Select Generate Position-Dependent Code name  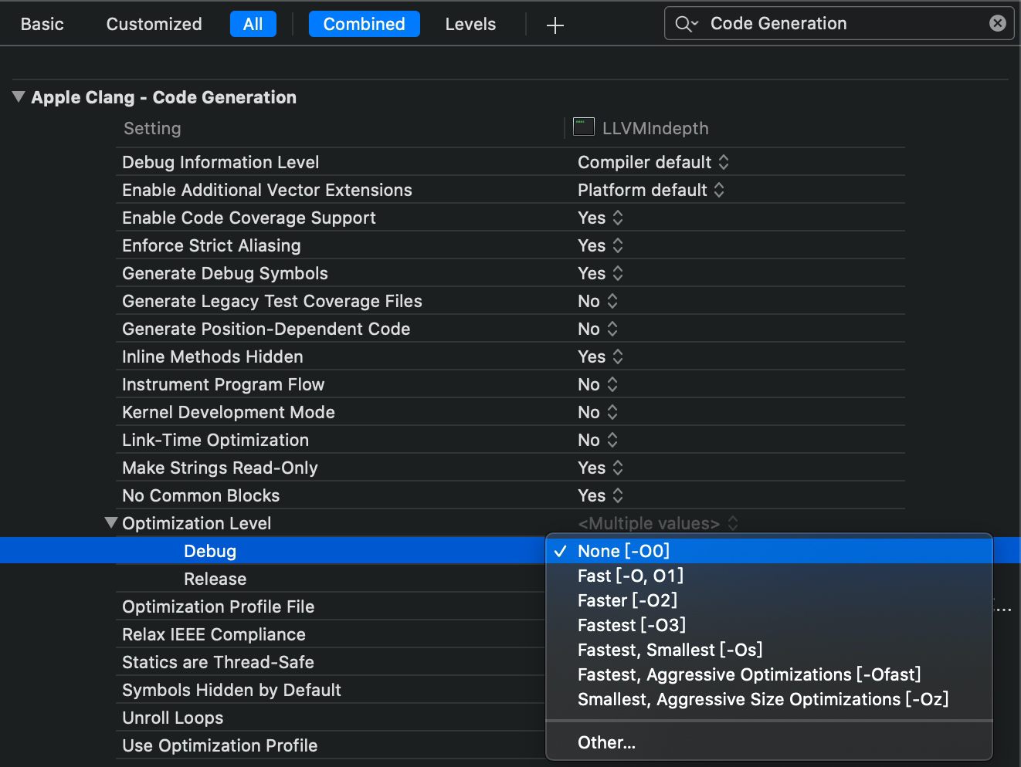[266, 329]
